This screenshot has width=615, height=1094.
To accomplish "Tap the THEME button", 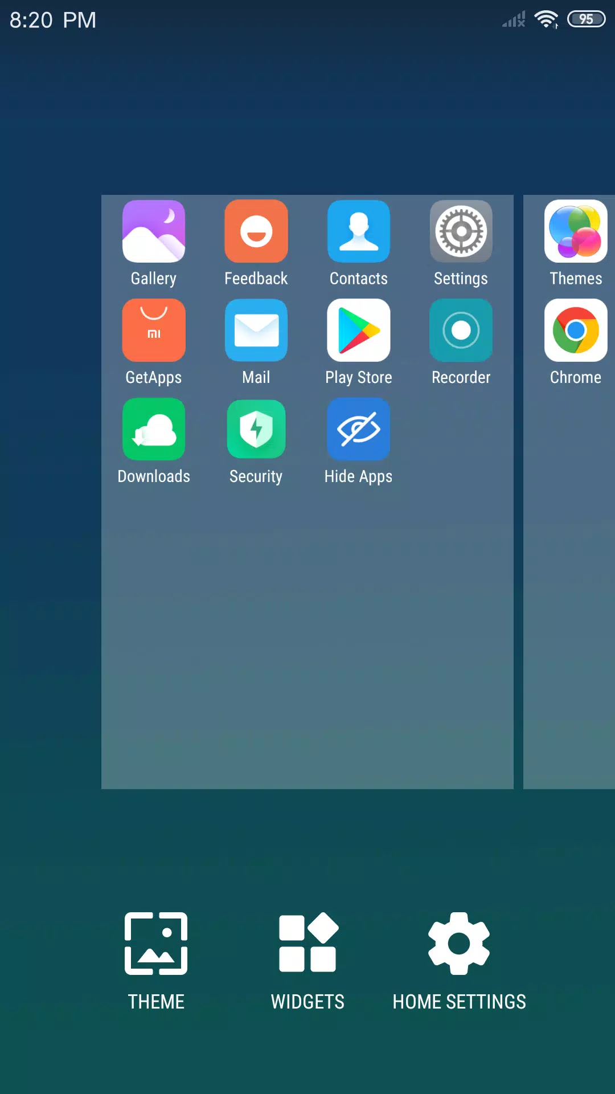I will click(156, 960).
